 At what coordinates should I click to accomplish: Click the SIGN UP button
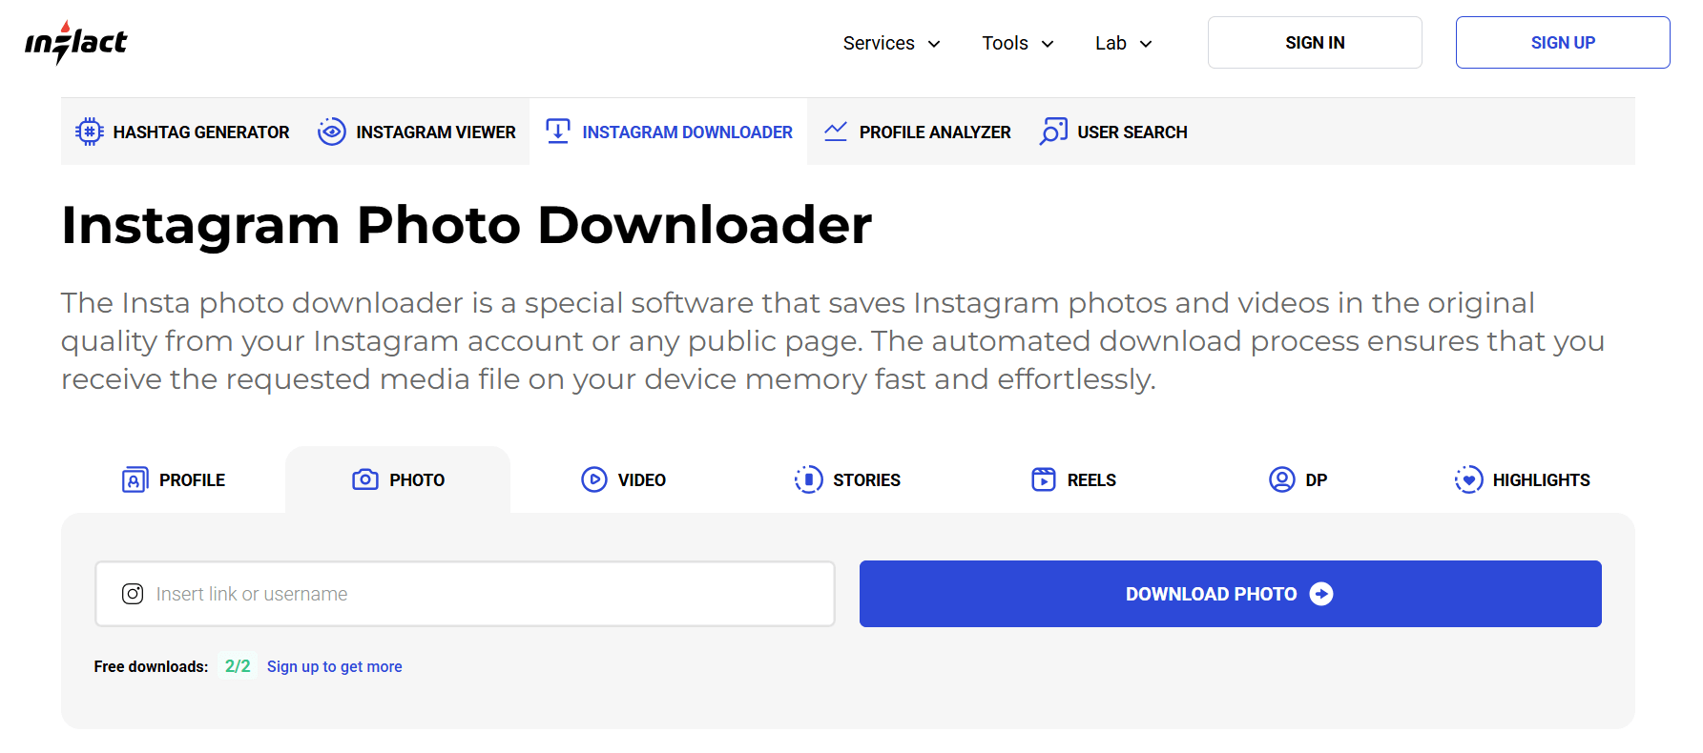tap(1563, 43)
